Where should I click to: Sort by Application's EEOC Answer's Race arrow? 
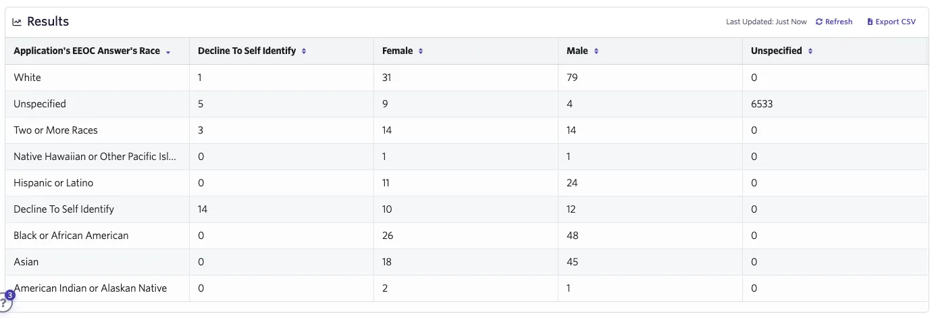point(167,51)
